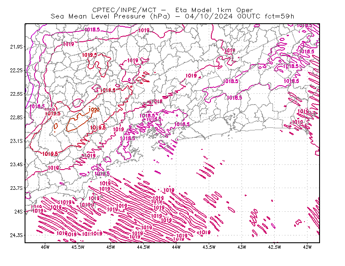
Task: Click the 24.3S latitude axis label
Action: [16, 235]
